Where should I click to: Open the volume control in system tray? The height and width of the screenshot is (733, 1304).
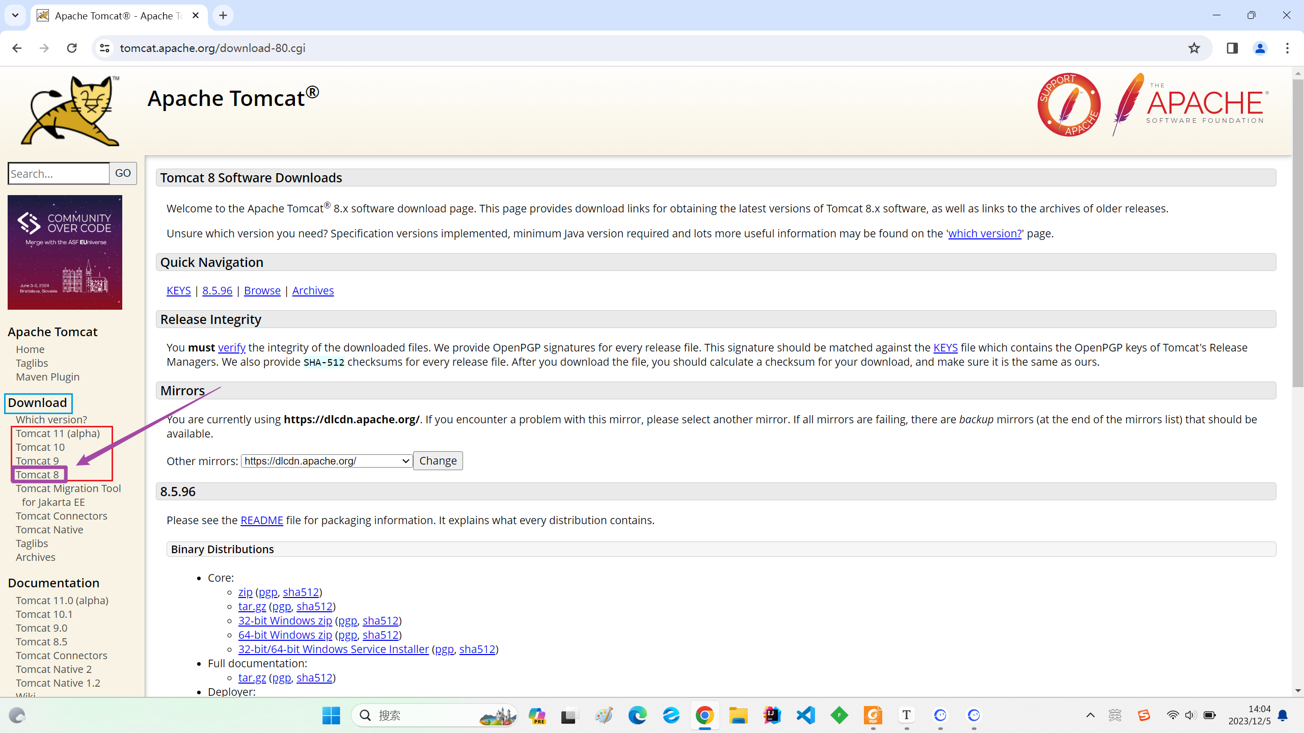pyautogui.click(x=1190, y=715)
